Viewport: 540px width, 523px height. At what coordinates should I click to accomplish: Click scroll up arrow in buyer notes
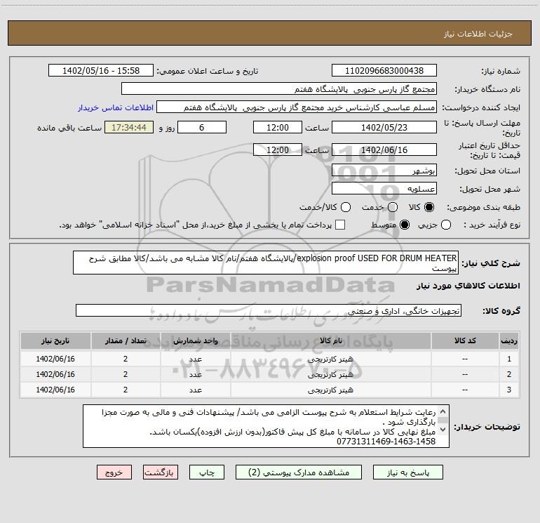coord(443,411)
